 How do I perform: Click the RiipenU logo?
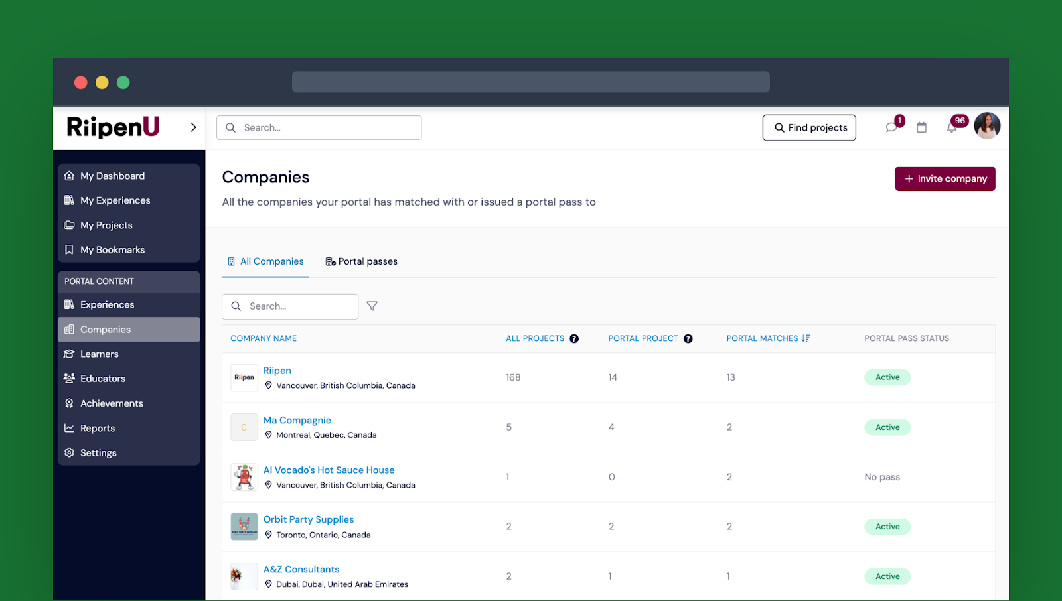point(113,127)
